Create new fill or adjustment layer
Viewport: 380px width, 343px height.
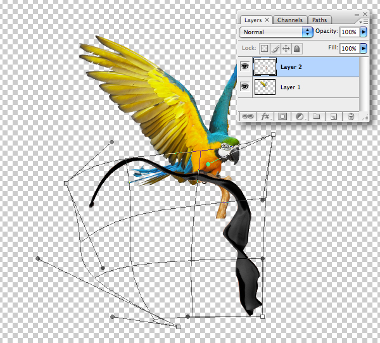[x=300, y=116]
